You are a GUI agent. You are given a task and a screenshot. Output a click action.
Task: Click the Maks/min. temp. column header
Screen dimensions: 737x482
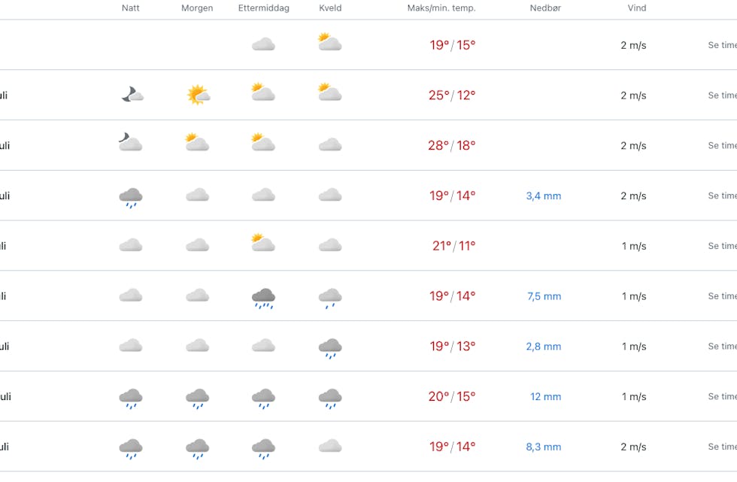441,8
